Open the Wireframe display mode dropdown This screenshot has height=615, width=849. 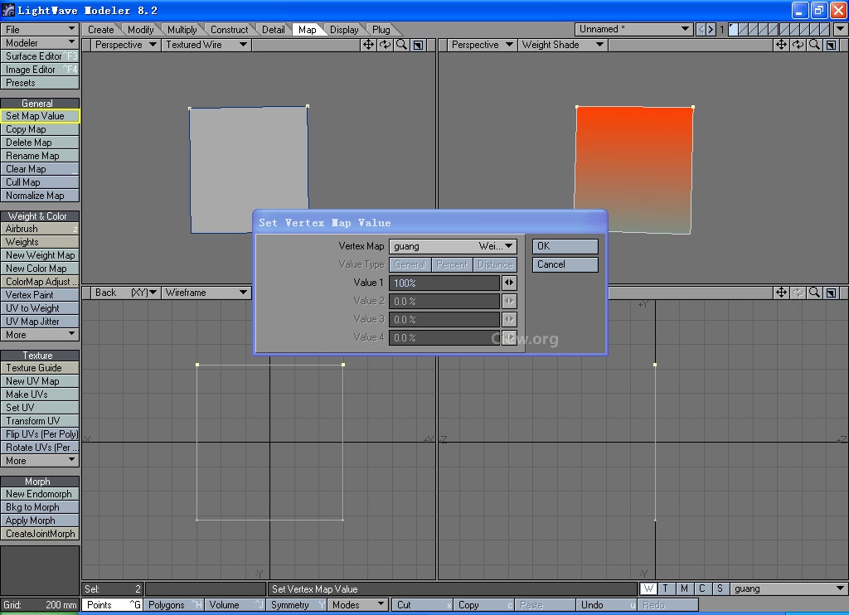(x=206, y=293)
